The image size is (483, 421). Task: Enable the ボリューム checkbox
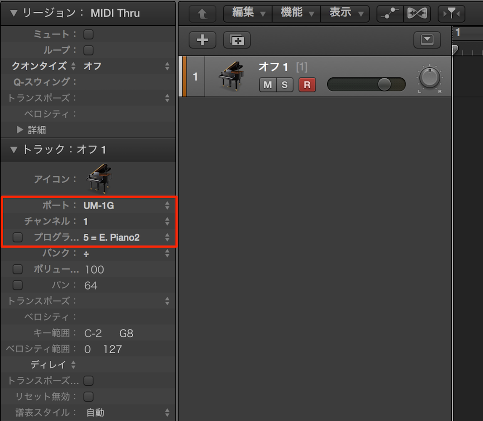point(18,269)
